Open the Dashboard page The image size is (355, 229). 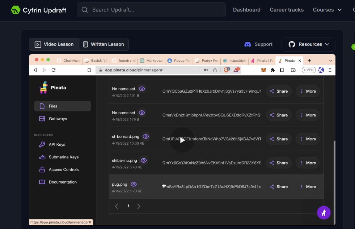(246, 10)
